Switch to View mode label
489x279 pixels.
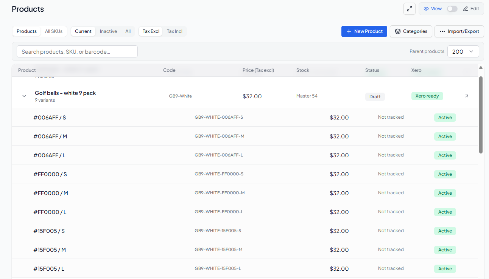pyautogui.click(x=436, y=9)
